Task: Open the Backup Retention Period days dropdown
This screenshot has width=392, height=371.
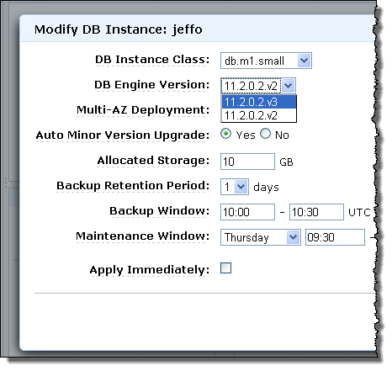Action: [241, 187]
